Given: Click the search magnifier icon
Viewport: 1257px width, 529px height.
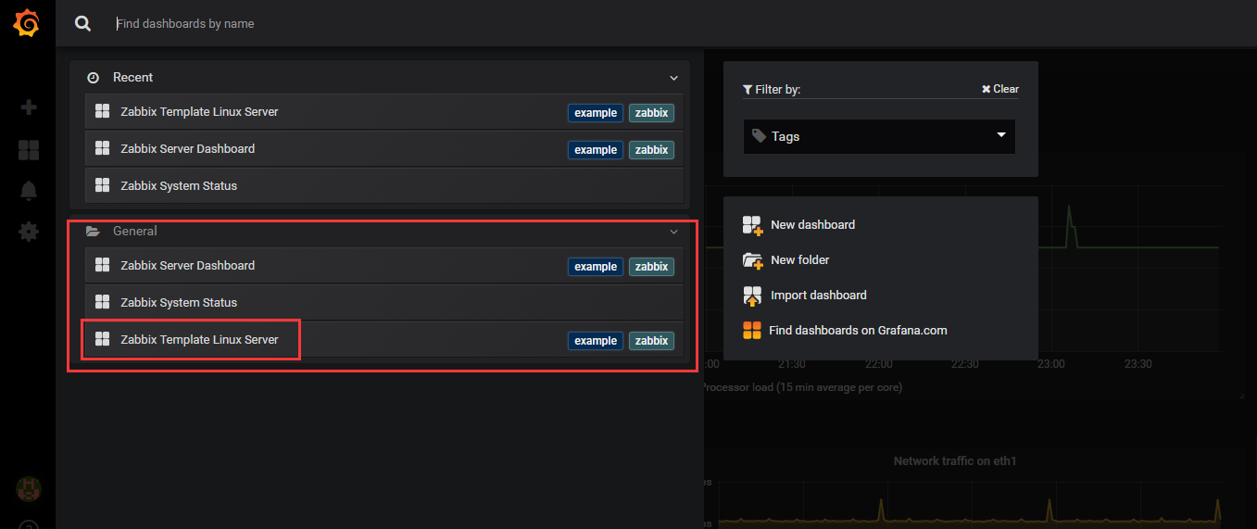Looking at the screenshot, I should coord(83,23).
